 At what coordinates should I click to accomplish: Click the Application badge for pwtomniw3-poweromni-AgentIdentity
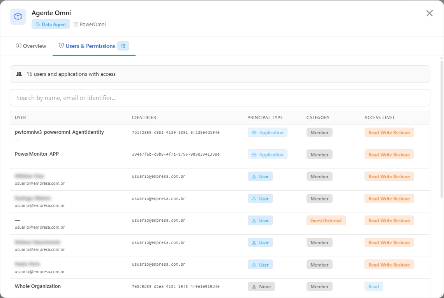(x=267, y=132)
